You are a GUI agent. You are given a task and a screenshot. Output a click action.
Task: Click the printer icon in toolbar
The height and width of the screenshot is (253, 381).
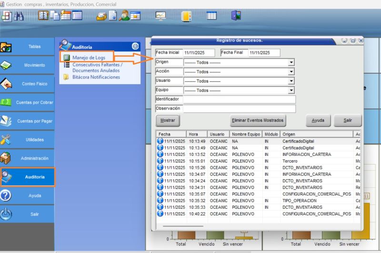[101, 16]
